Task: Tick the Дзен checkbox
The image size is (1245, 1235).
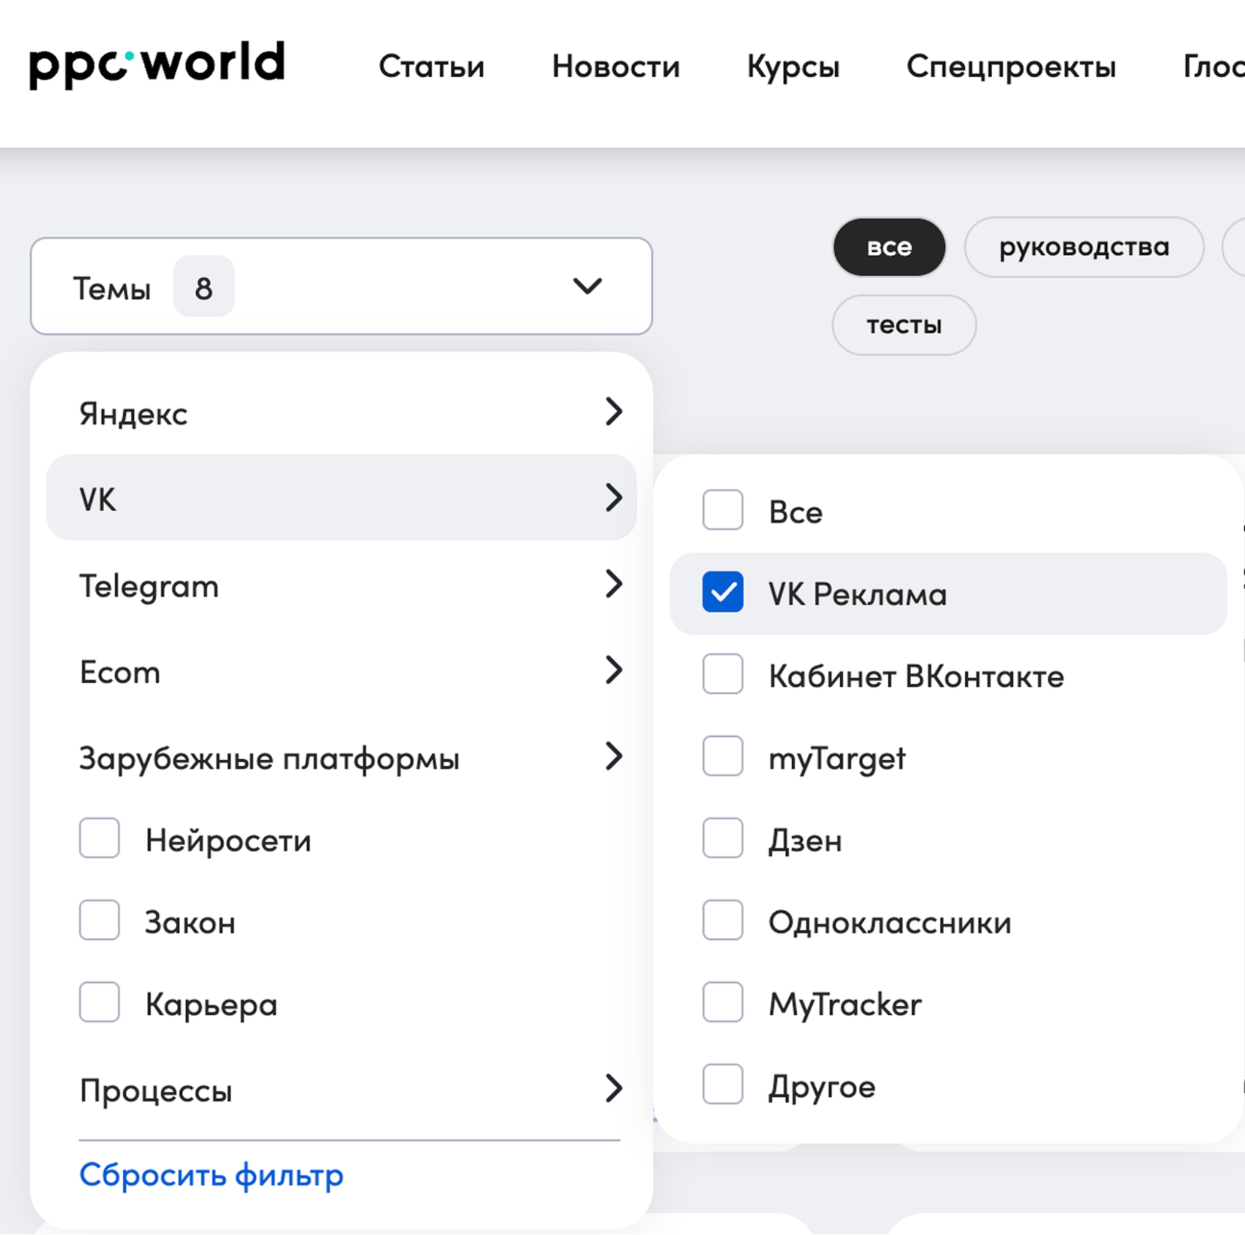Action: coord(722,838)
